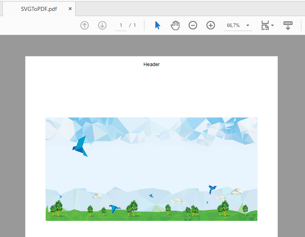This screenshot has width=305, height=237.
Task: Click the Header text in document
Action: (x=152, y=64)
